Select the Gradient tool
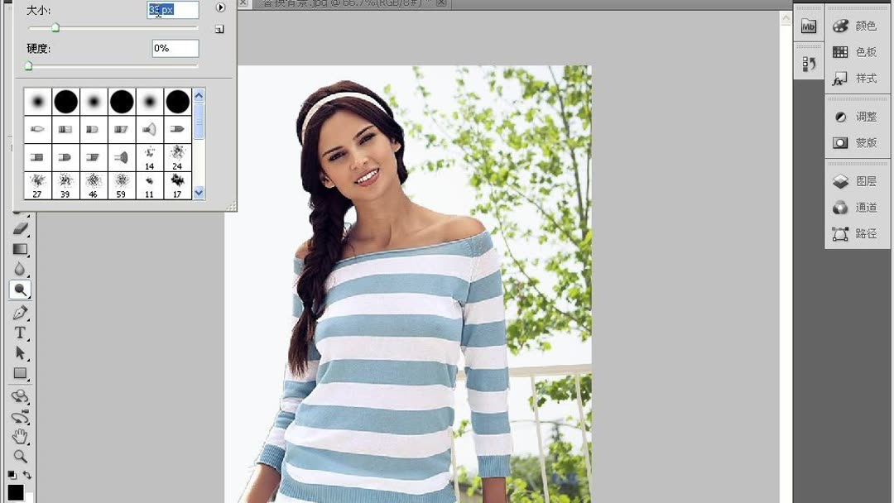Screen dimensions: 894x503 (x=21, y=248)
